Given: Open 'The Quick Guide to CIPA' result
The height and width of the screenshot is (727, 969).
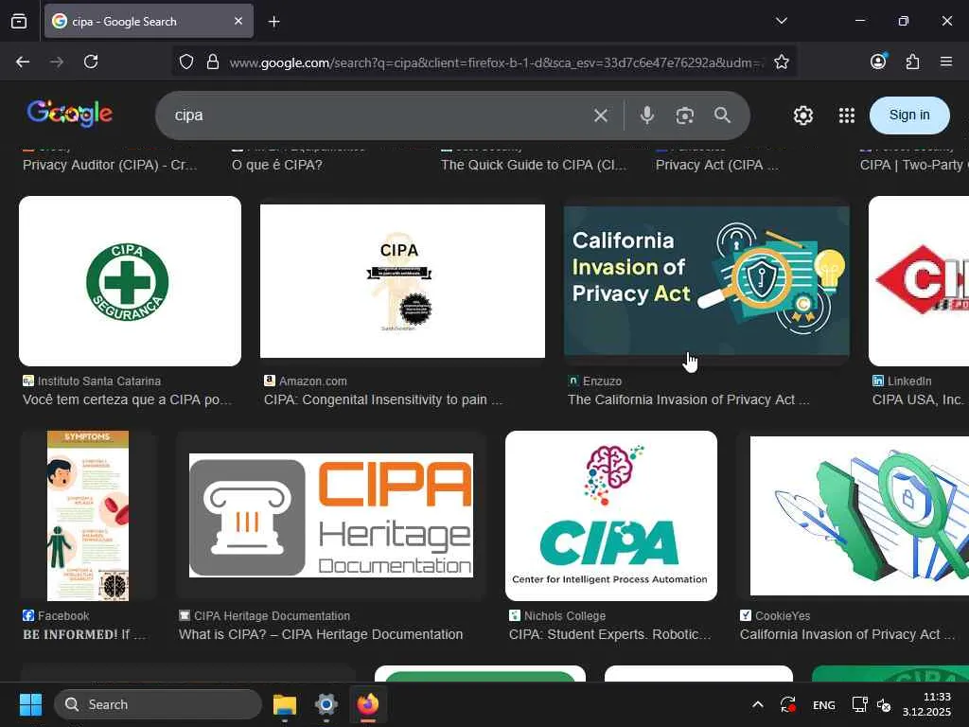Looking at the screenshot, I should click(x=534, y=165).
